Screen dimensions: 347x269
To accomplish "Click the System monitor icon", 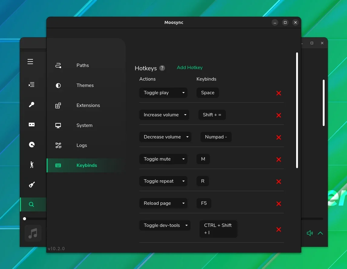I will click(58, 125).
